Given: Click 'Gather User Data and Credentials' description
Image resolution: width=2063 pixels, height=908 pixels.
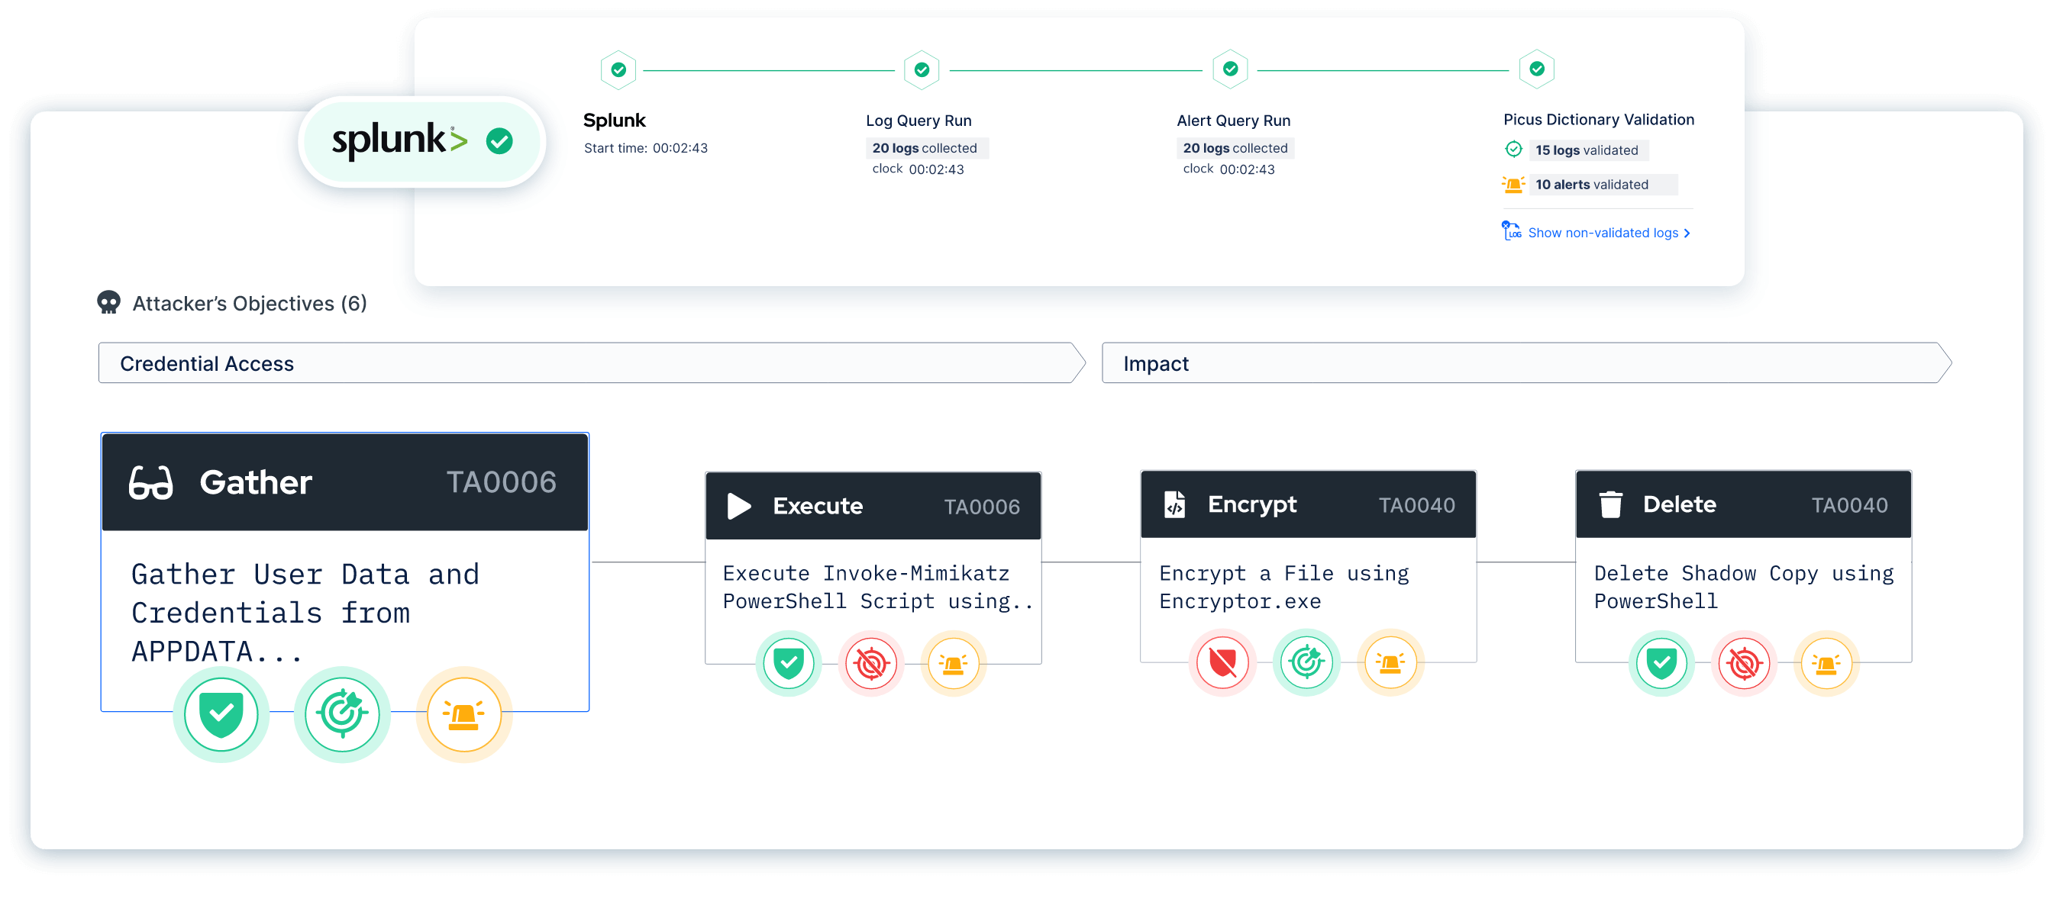Looking at the screenshot, I should [305, 613].
